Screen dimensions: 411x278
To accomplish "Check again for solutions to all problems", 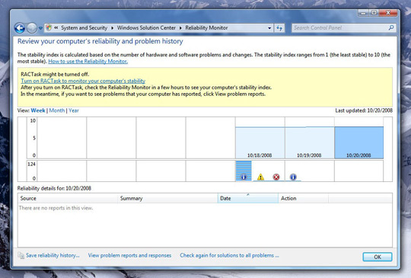I will click(x=229, y=255).
